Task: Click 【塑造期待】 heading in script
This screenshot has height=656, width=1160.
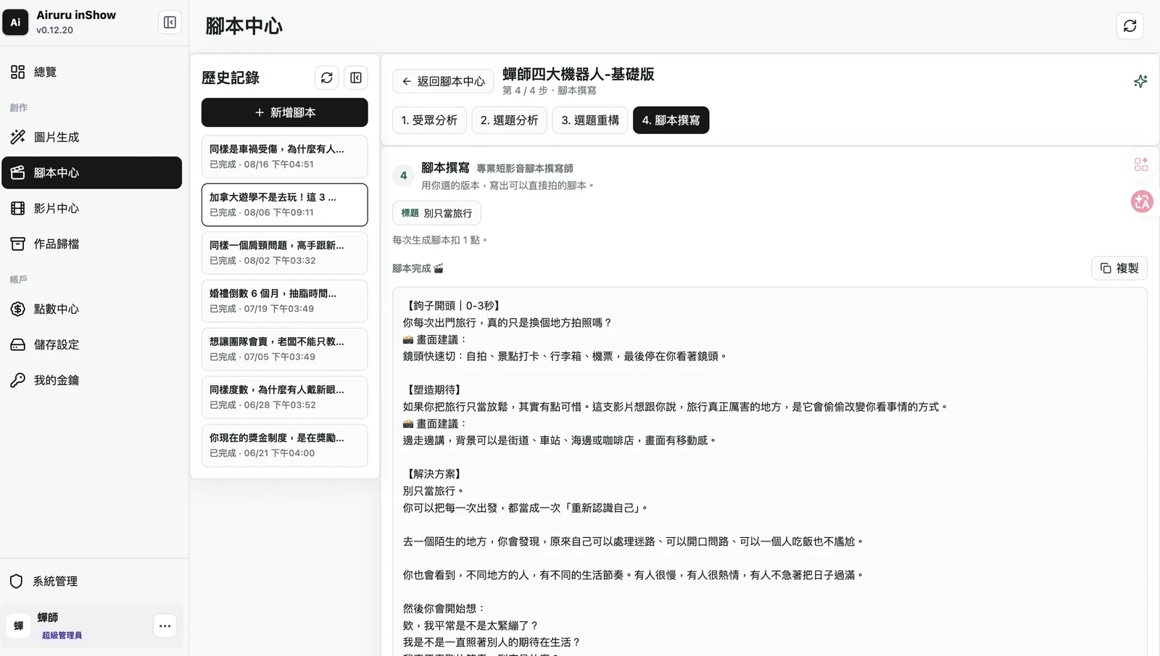Action: tap(434, 390)
